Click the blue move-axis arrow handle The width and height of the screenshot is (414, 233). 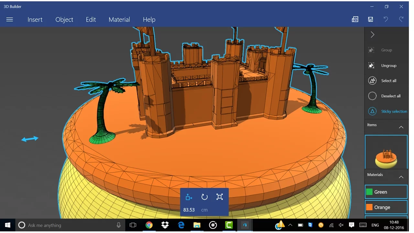pyautogui.click(x=30, y=139)
